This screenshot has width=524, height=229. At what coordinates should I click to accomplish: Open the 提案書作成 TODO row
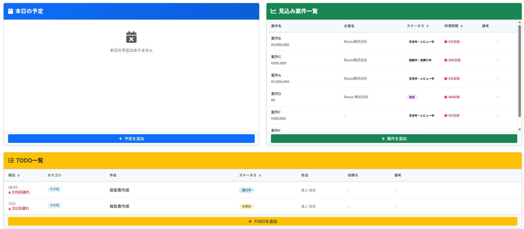point(119,190)
